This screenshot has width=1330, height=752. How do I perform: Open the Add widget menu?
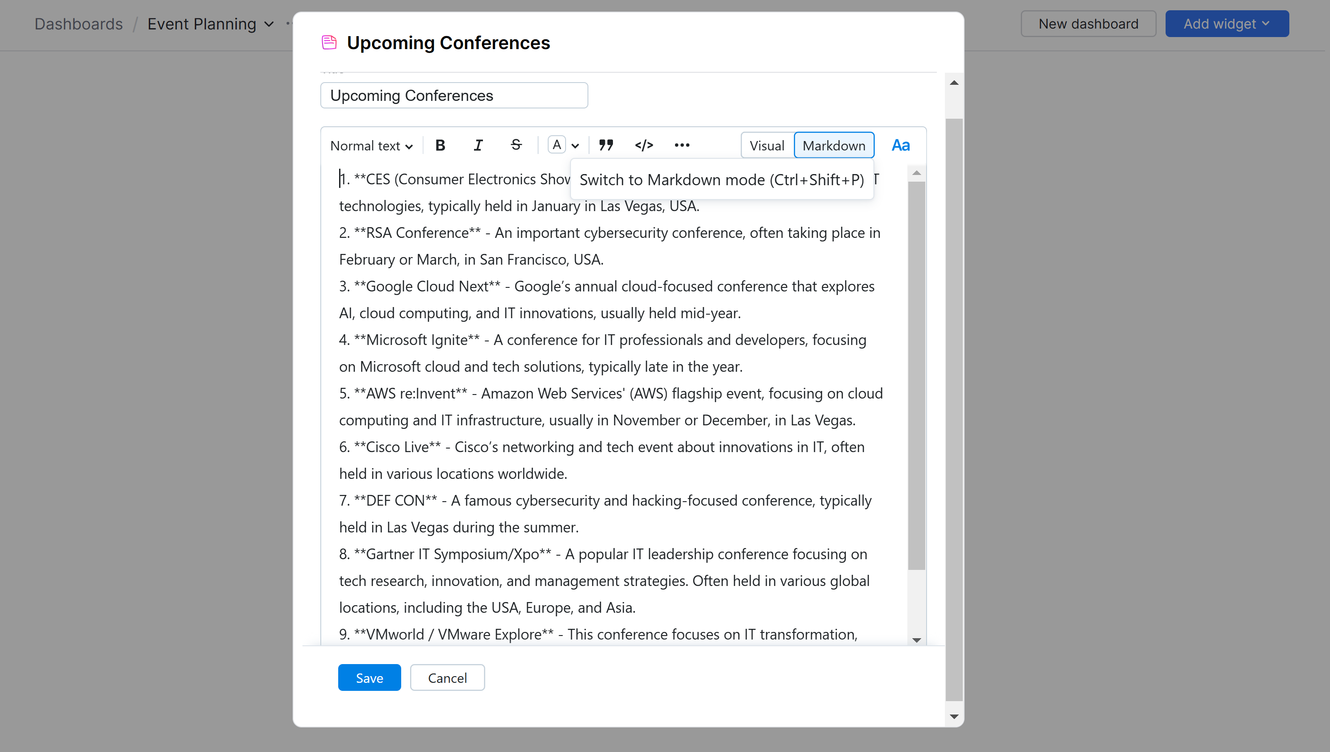1227,23
